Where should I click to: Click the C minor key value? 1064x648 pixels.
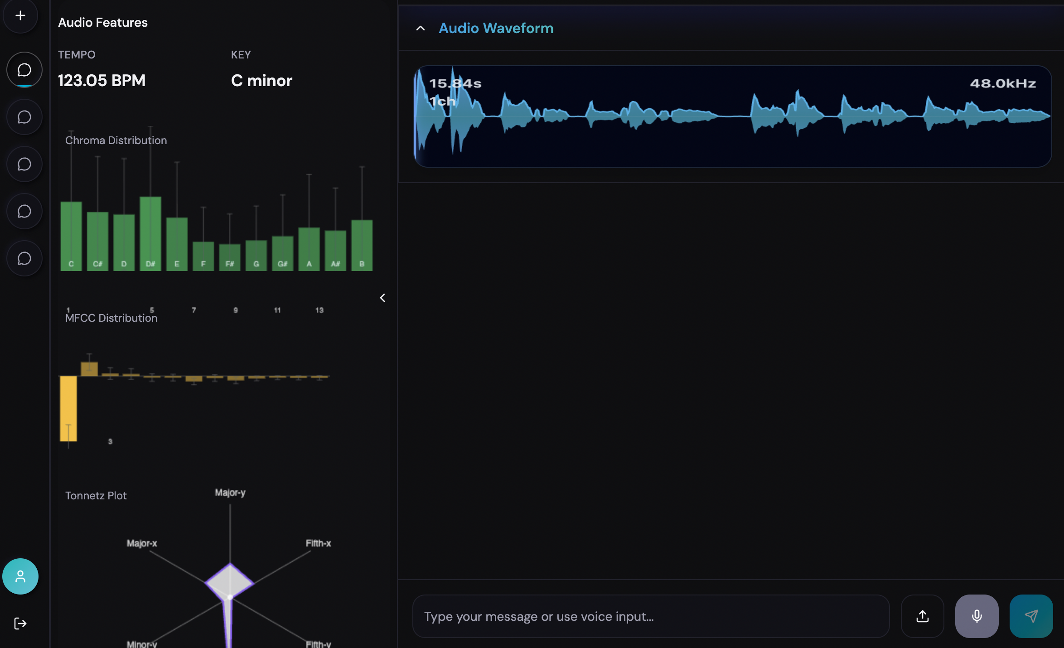[261, 80]
